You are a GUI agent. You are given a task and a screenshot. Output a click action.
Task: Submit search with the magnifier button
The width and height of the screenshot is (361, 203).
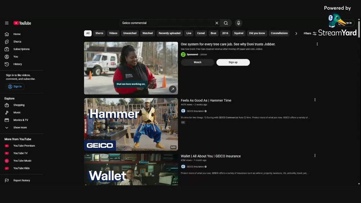tap(226, 23)
